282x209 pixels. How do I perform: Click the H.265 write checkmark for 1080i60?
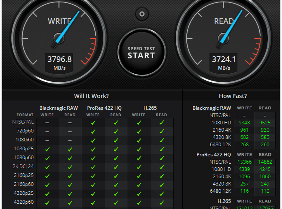139,141
